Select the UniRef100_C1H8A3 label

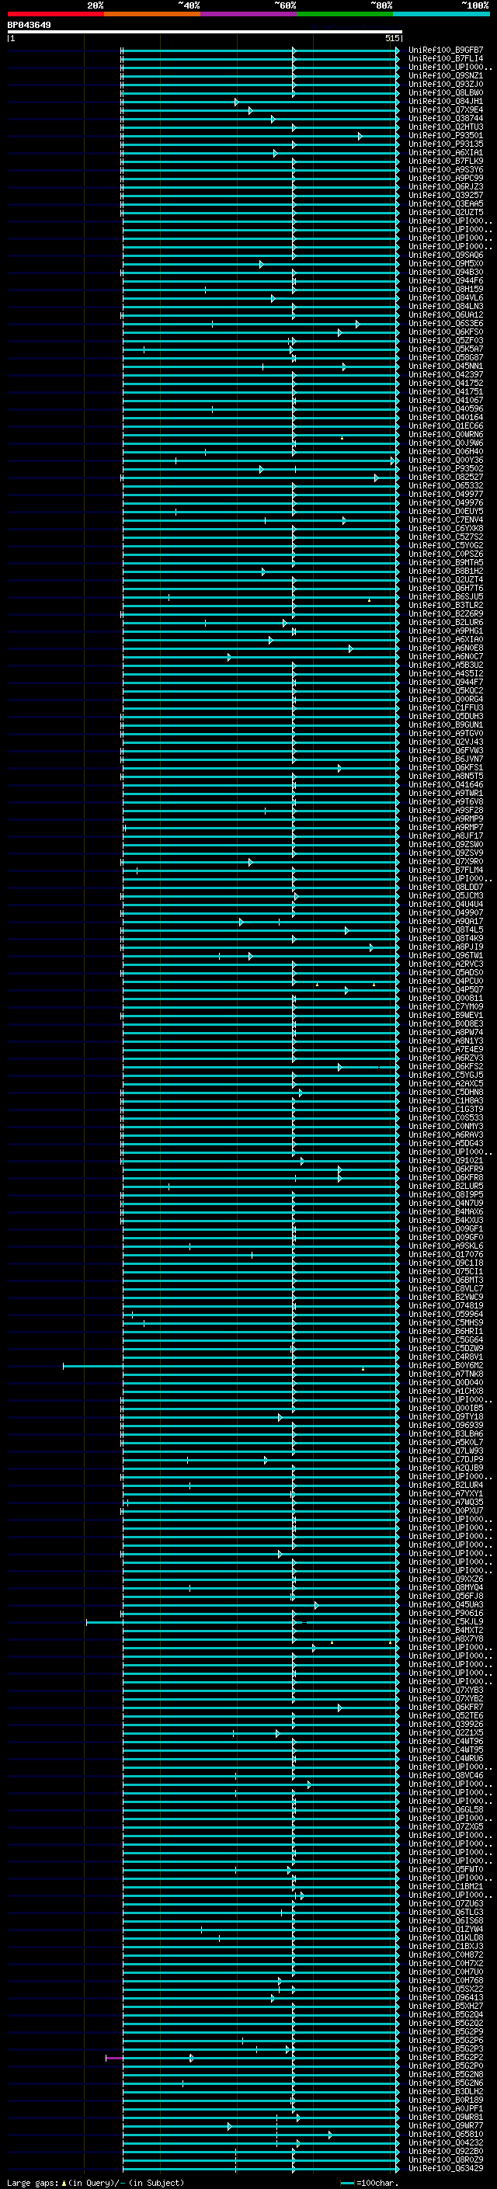point(446,1100)
